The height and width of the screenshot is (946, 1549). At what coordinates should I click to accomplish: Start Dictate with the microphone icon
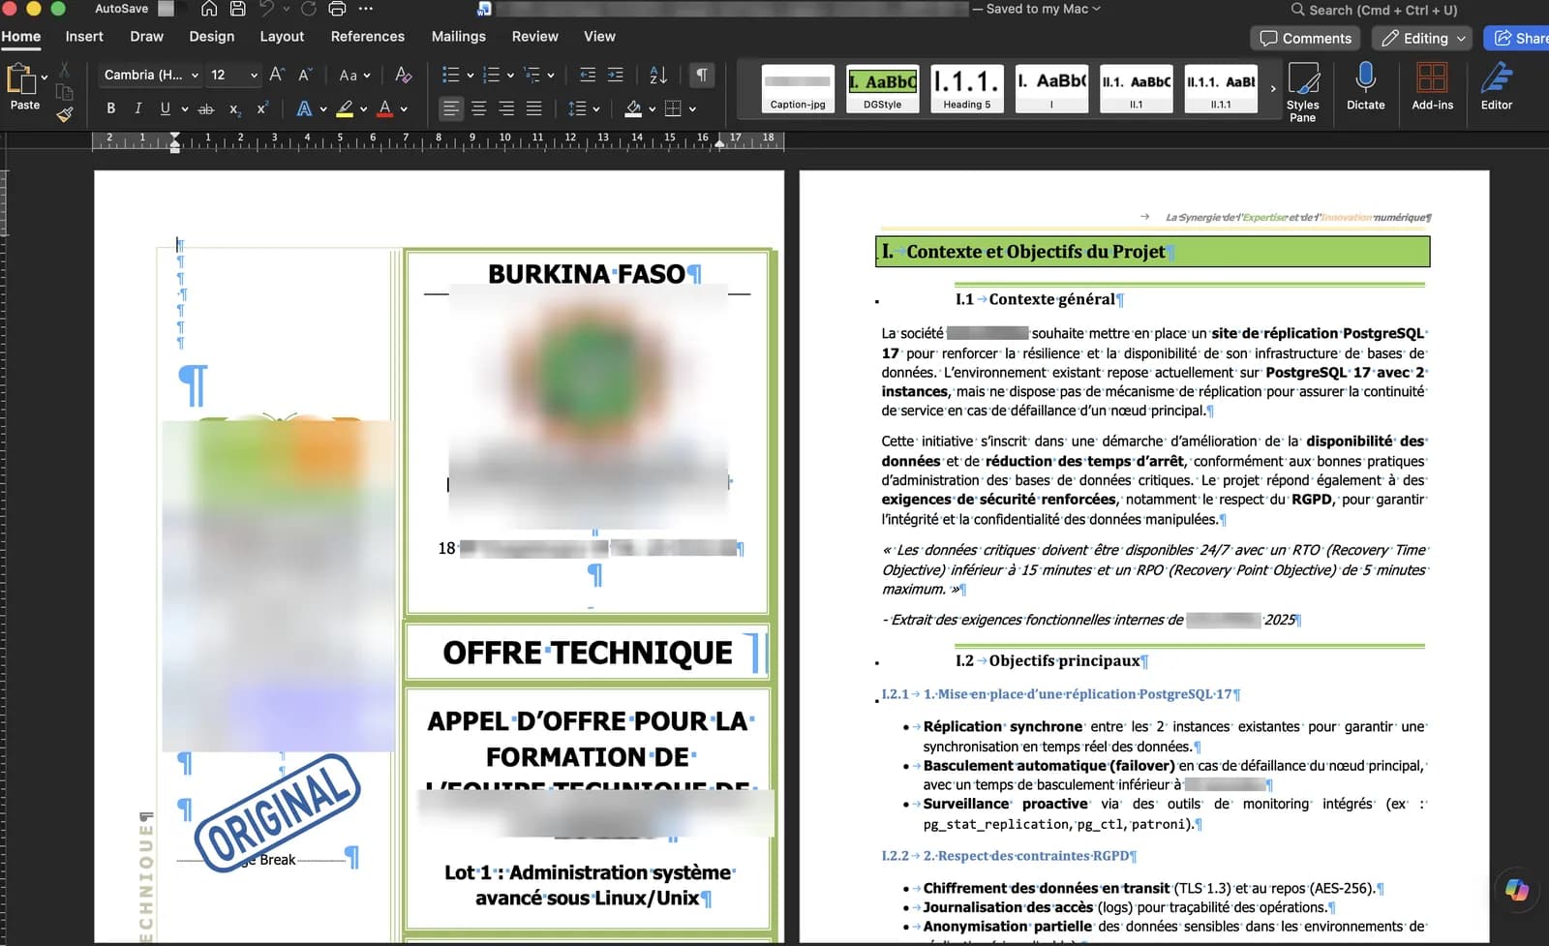(1365, 87)
